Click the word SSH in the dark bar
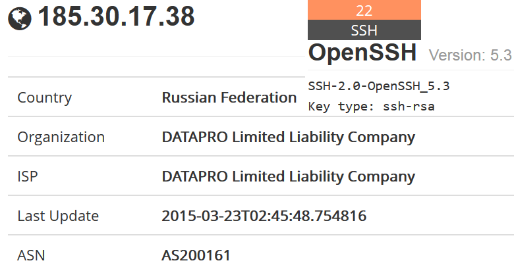 (x=364, y=30)
